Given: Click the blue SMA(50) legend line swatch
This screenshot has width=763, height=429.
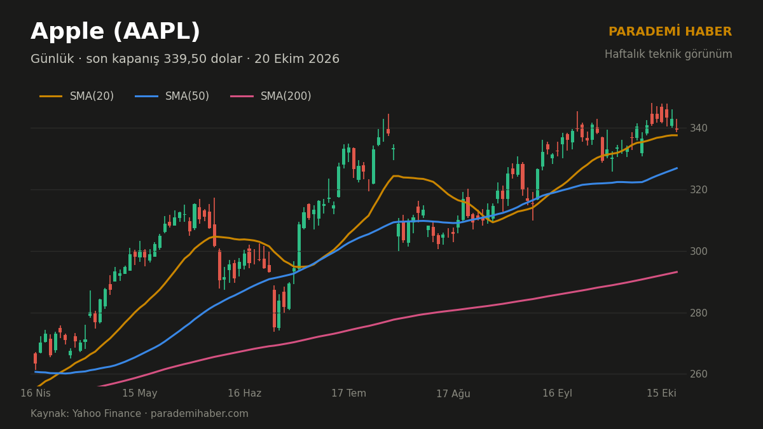Looking at the screenshot, I should pos(146,97).
